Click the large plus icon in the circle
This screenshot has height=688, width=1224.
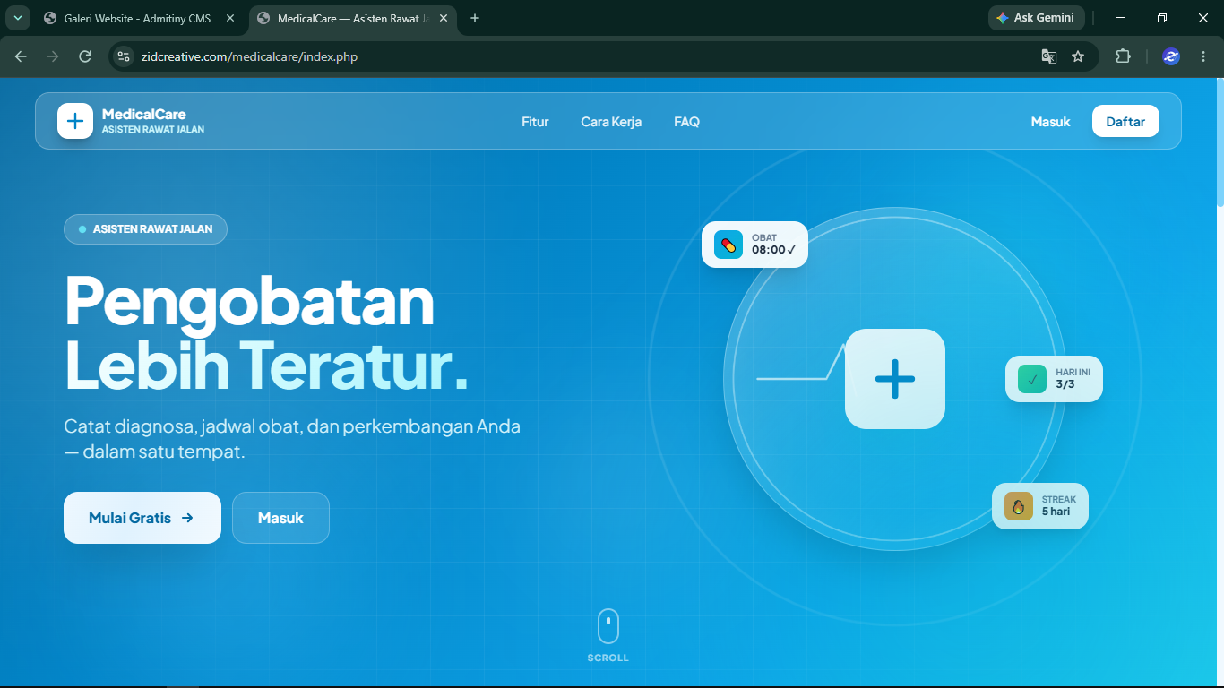[895, 379]
